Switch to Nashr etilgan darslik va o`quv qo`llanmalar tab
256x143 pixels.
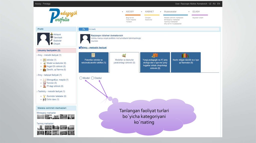[x=186, y=62]
